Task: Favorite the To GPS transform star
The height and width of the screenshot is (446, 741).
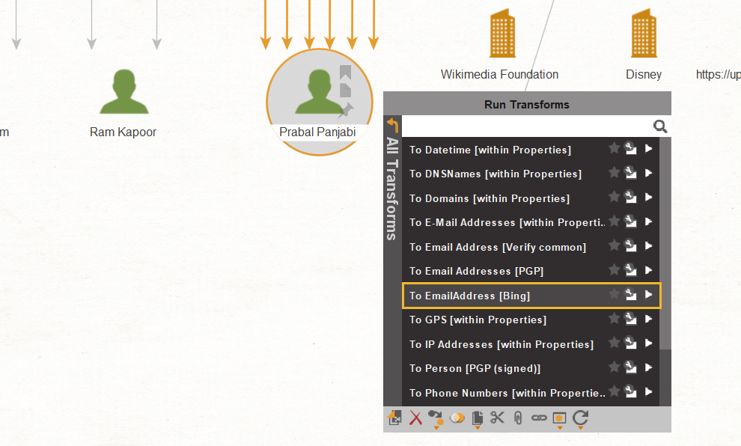Action: click(x=614, y=319)
